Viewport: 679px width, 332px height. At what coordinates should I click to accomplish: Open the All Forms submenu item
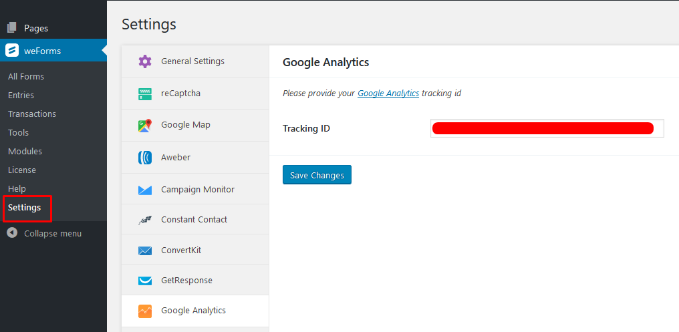(26, 77)
